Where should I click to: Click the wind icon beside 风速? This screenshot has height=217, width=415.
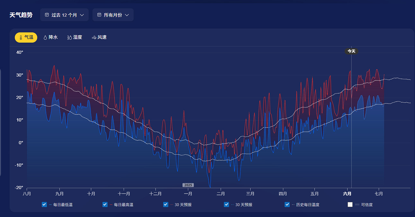(94, 38)
